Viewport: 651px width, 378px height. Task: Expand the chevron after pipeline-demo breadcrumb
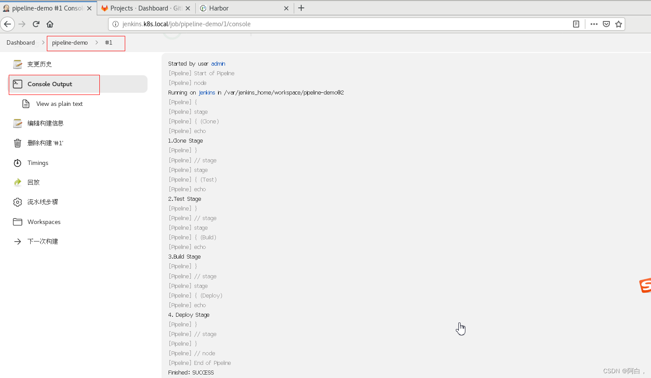[x=97, y=42]
